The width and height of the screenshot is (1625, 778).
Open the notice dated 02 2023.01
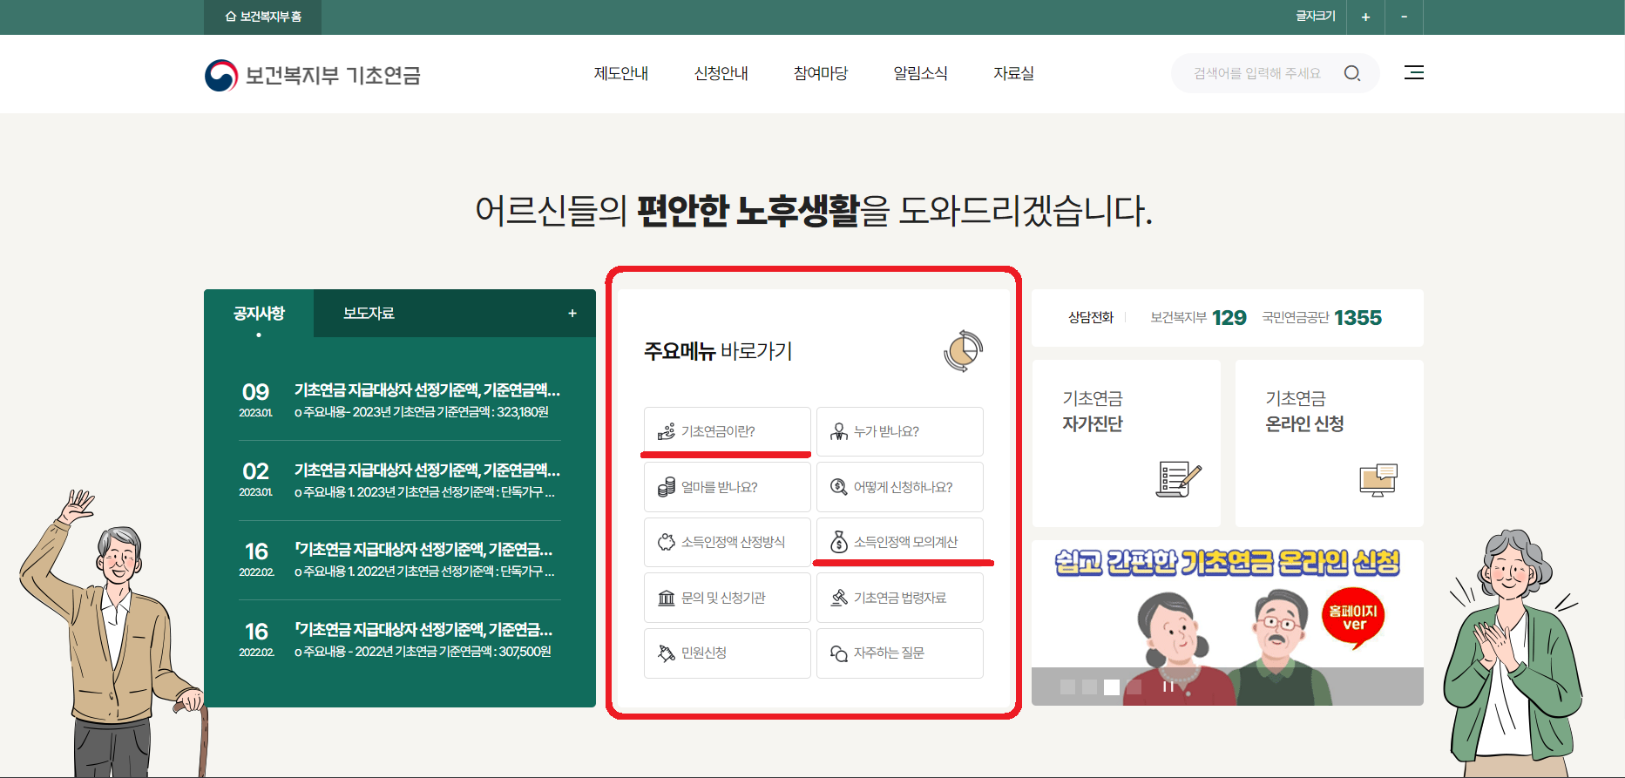pyautogui.click(x=400, y=480)
